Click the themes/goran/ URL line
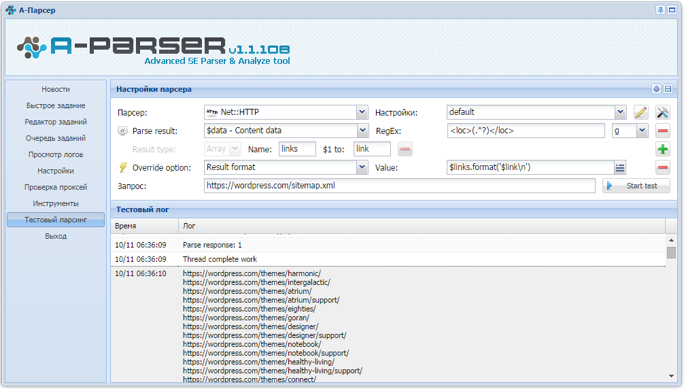Image resolution: width=684 pixels, height=389 pixels. pos(246,318)
